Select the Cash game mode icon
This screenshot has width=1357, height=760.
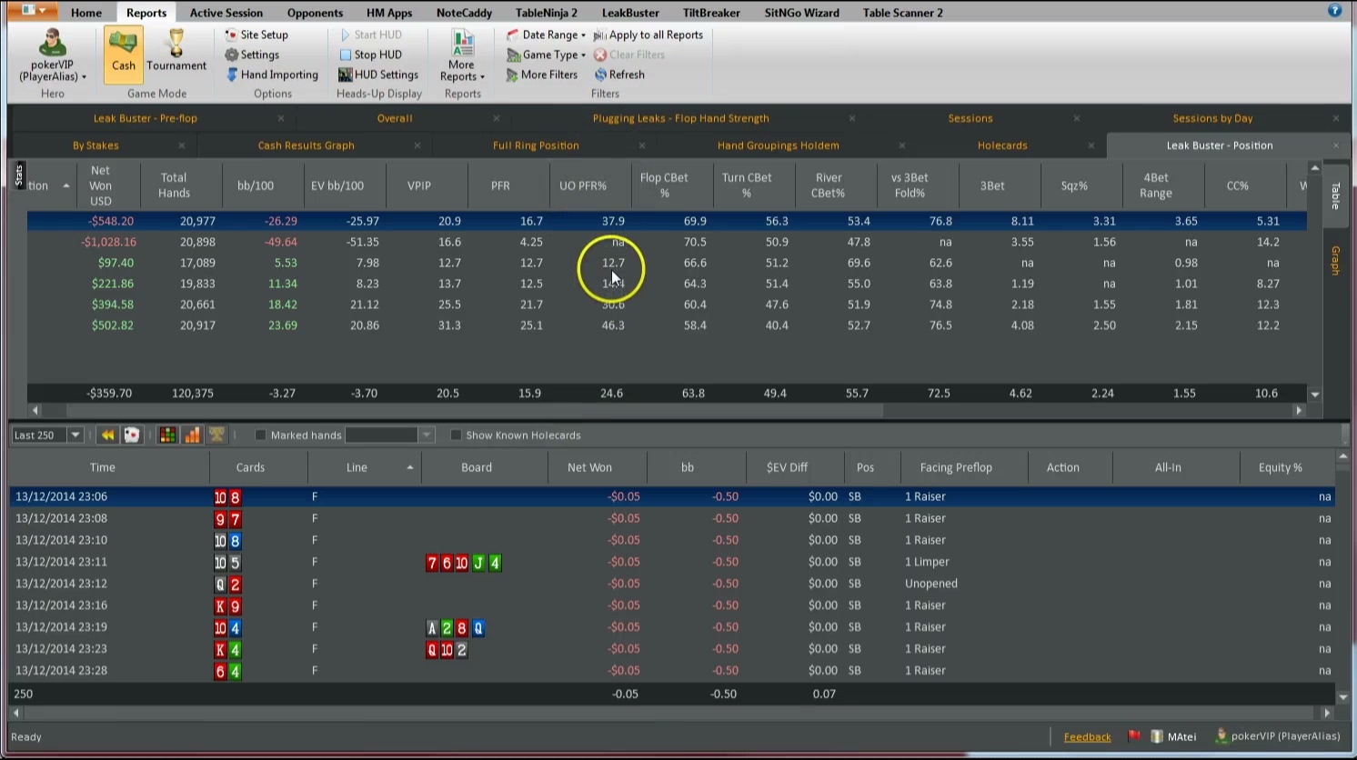click(x=123, y=55)
